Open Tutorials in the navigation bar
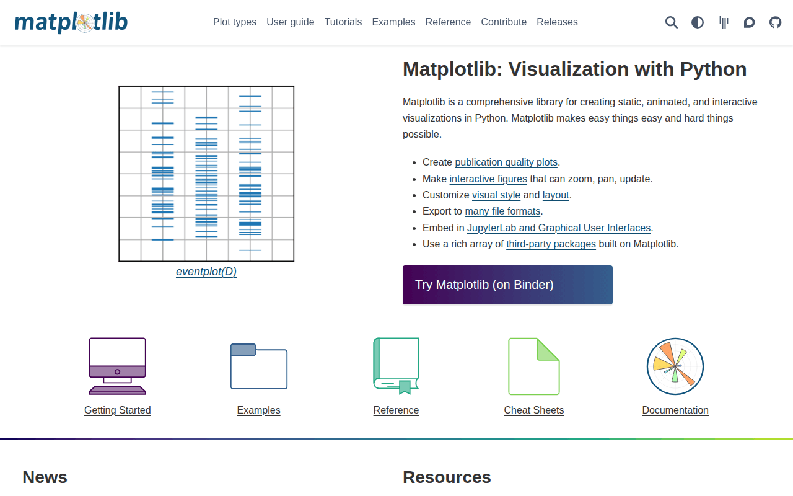This screenshot has height=496, width=793. [343, 22]
